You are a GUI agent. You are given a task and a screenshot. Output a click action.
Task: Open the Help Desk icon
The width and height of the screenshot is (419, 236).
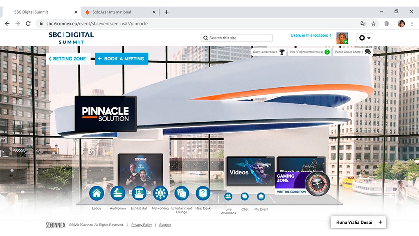203,193
